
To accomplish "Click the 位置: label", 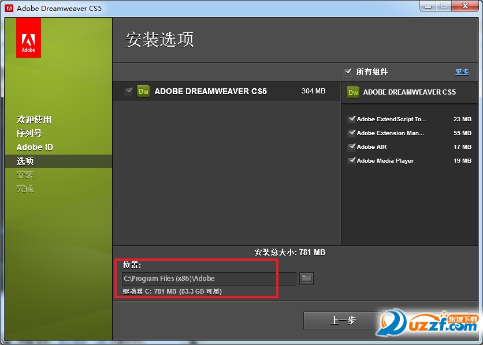I will pos(132,265).
